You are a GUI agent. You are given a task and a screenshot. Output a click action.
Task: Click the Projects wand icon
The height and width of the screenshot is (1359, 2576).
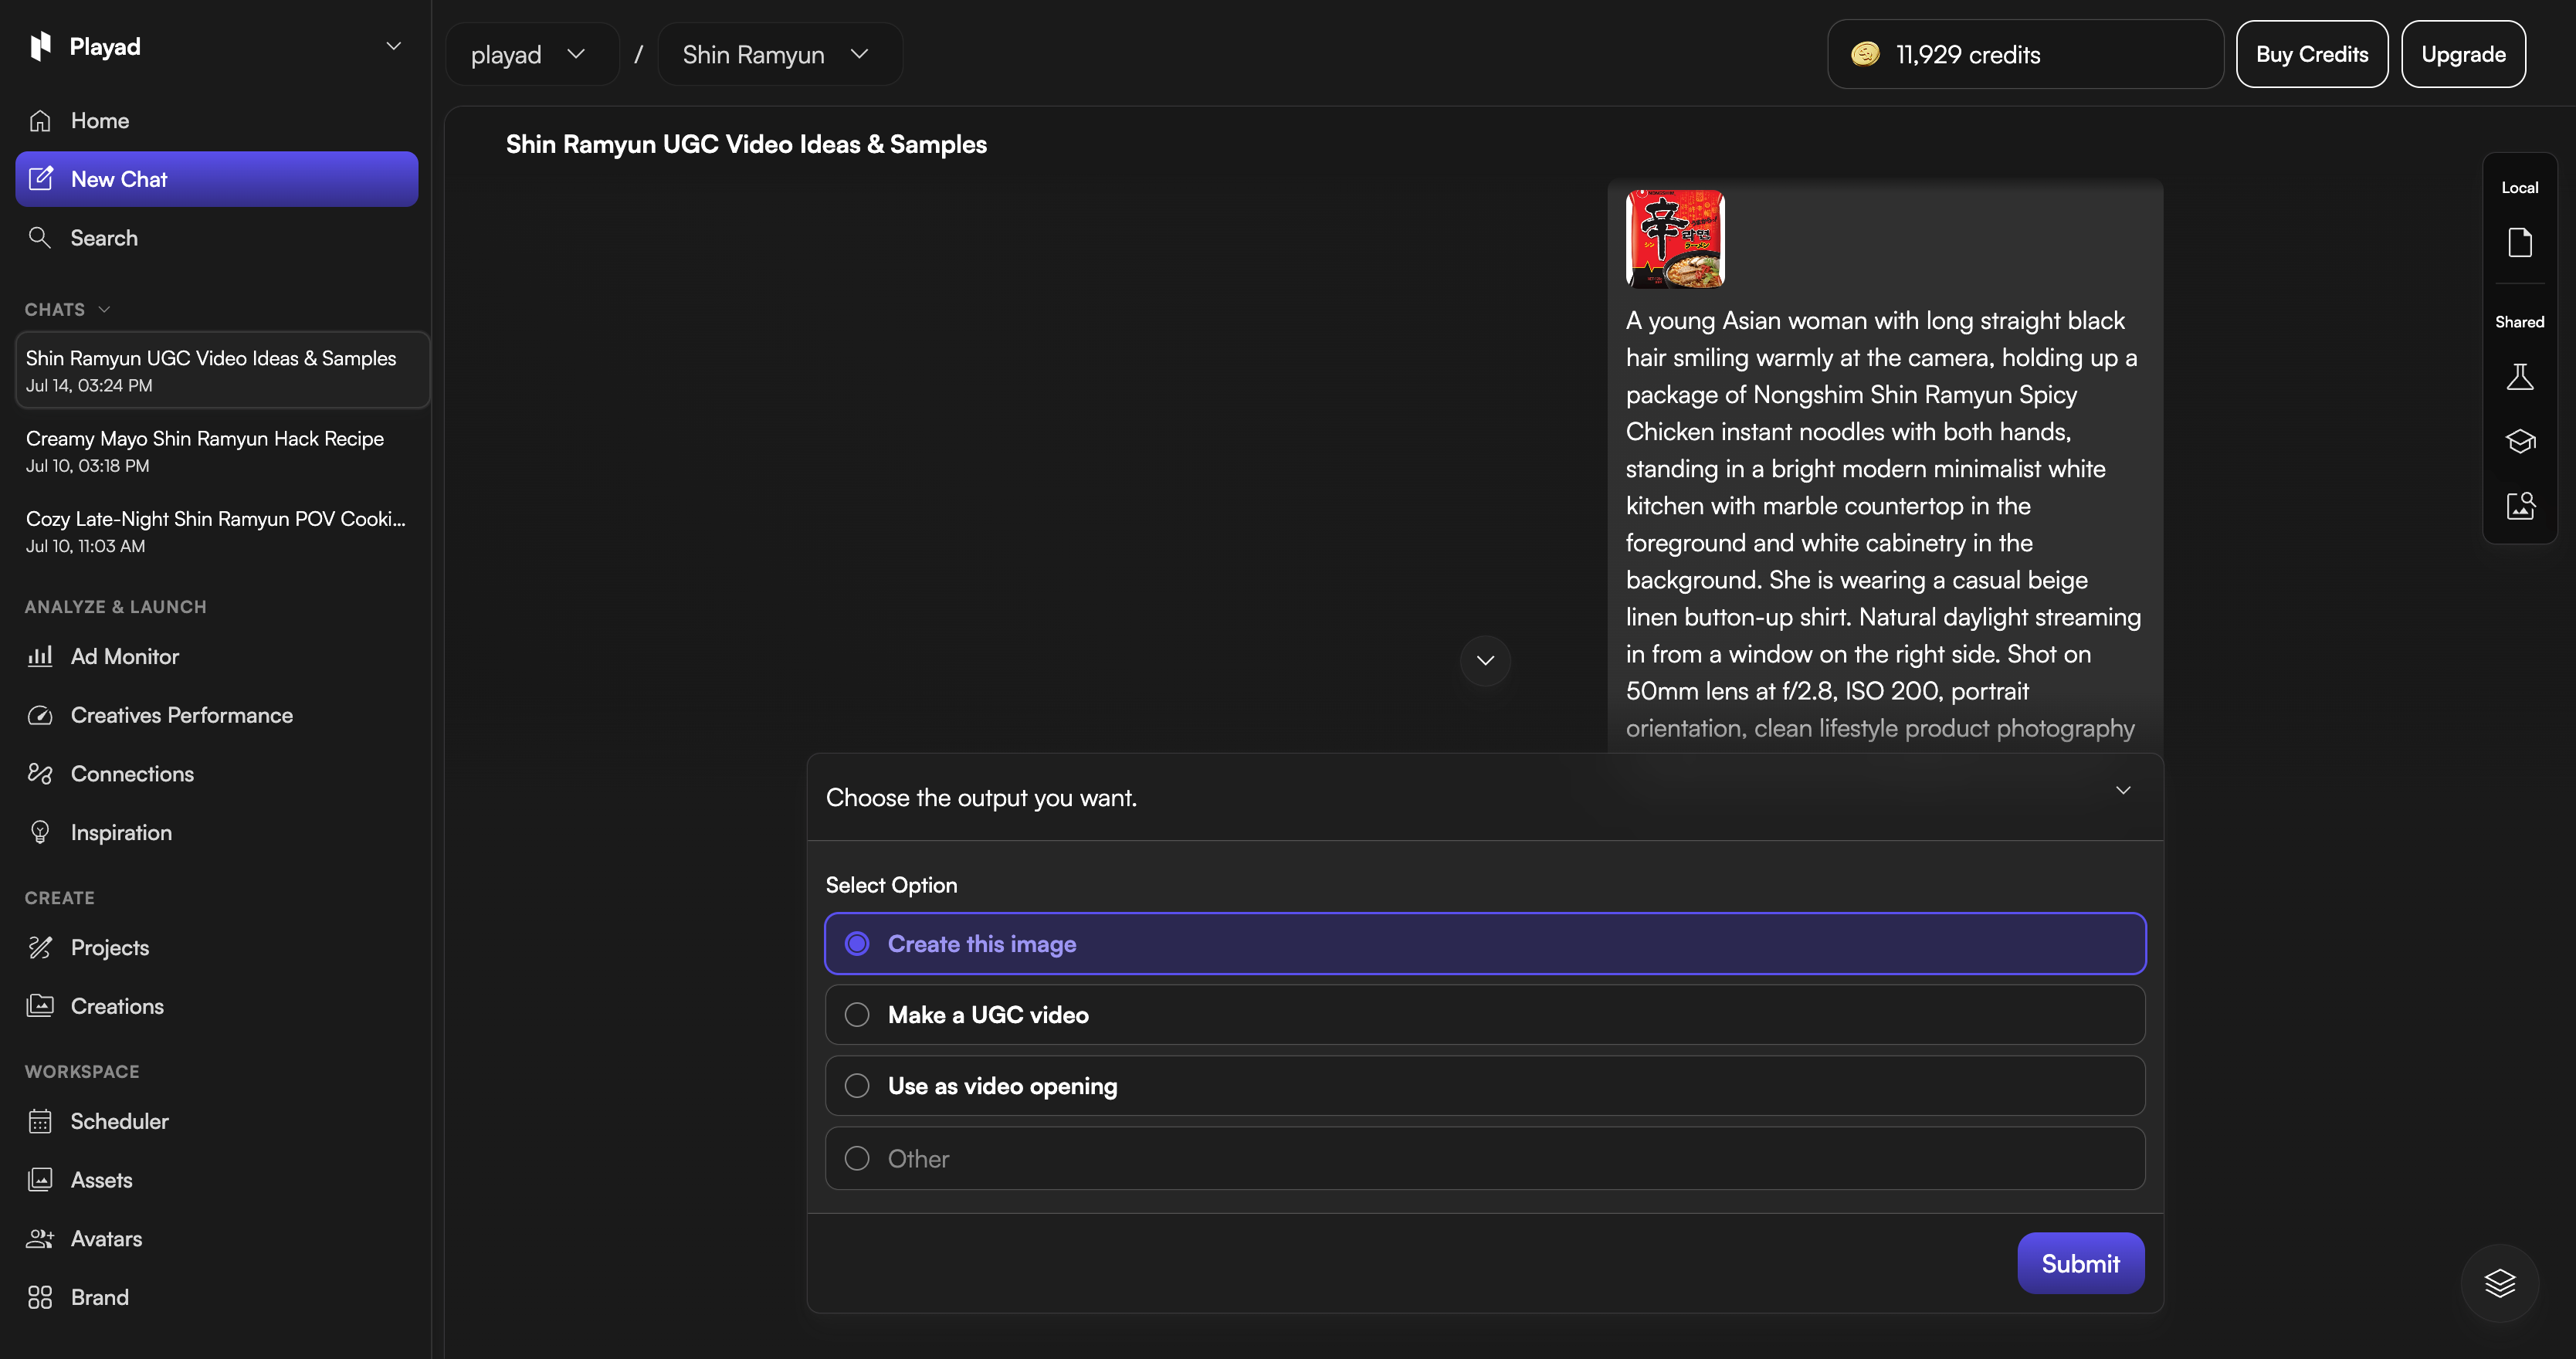(x=40, y=948)
